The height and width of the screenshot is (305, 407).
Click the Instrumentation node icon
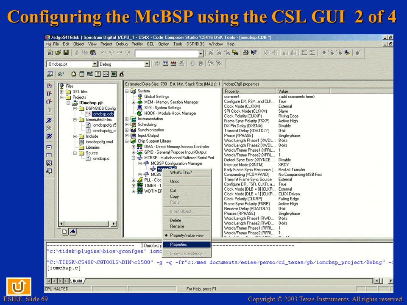134,119
